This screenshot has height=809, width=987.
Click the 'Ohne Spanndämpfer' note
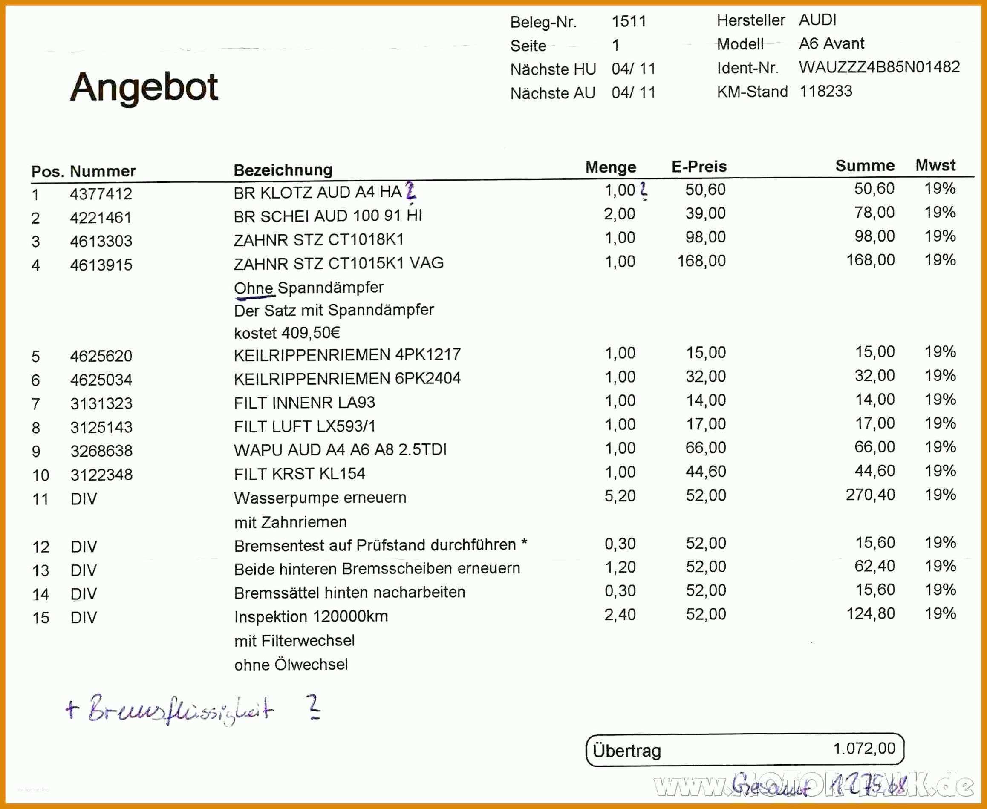click(309, 288)
